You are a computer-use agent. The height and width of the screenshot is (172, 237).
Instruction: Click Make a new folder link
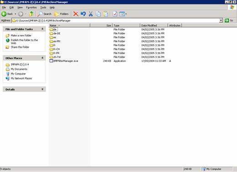[x=21, y=36]
